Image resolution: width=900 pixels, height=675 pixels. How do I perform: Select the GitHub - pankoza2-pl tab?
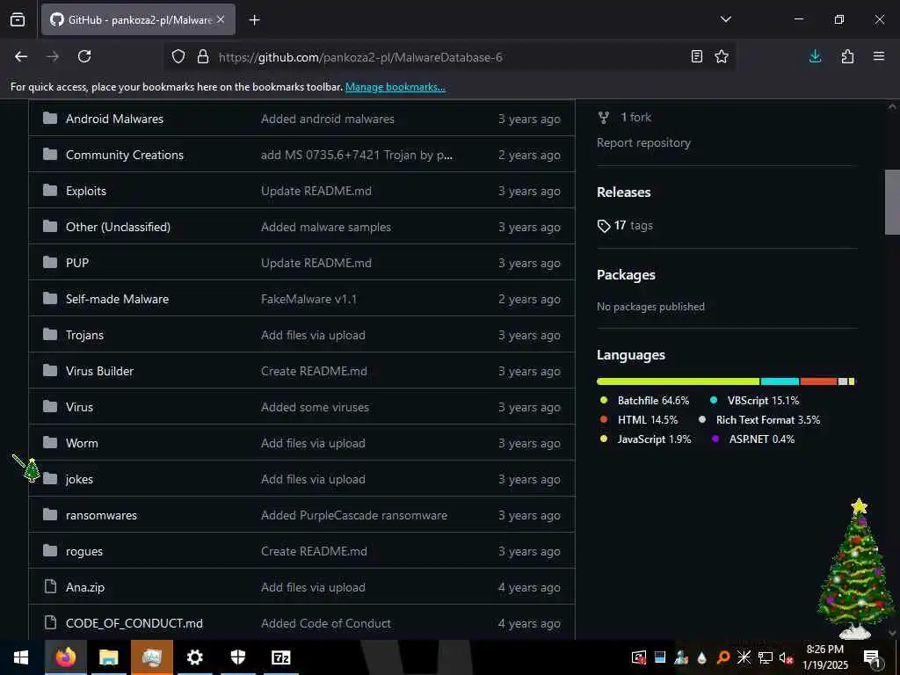[138, 19]
